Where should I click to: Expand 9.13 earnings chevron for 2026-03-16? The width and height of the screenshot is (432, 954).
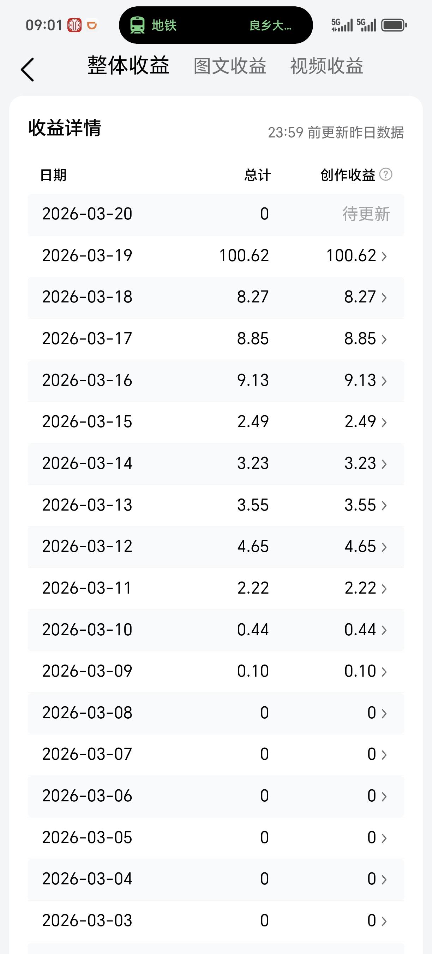click(x=384, y=381)
